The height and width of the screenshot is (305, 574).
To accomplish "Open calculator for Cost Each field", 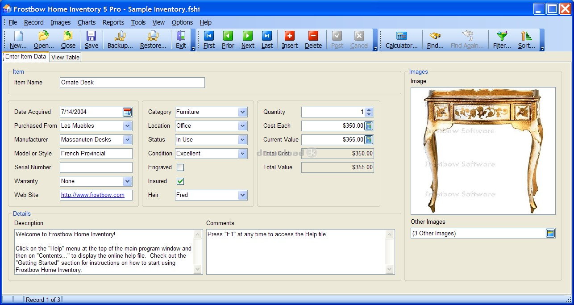I will click(369, 126).
